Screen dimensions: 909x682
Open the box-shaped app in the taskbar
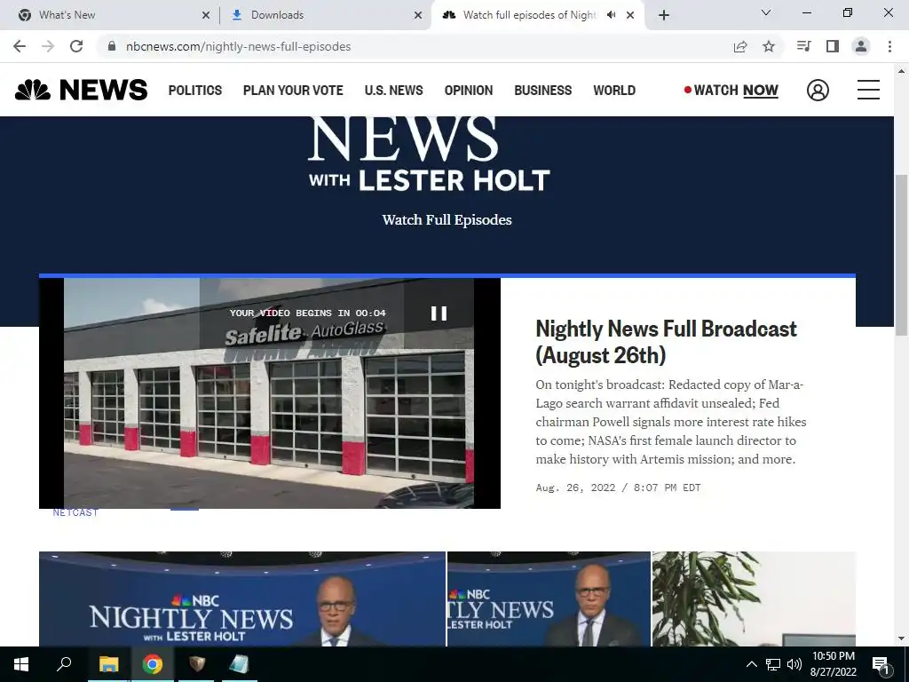(197, 664)
